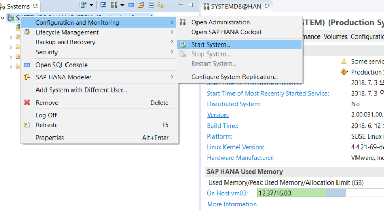Click the Platform label
This screenshot has height=210, width=384.
tap(219, 136)
